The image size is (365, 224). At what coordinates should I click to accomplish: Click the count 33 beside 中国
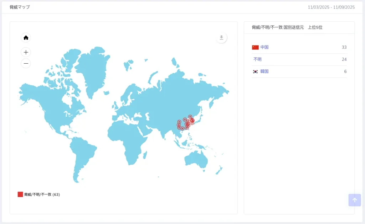click(344, 47)
